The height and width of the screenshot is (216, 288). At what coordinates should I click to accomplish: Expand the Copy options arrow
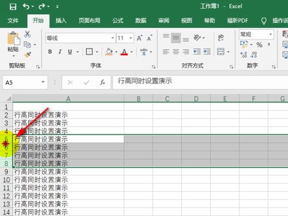pyautogui.click(x=35, y=45)
